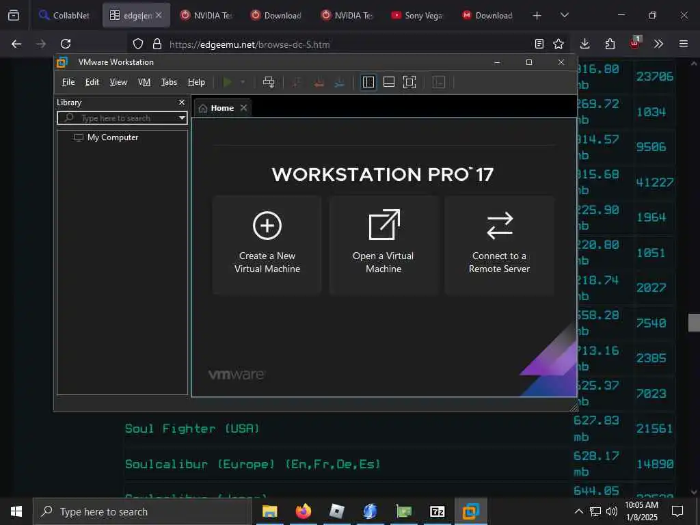Click Connect to a Remote Server

[500, 245]
